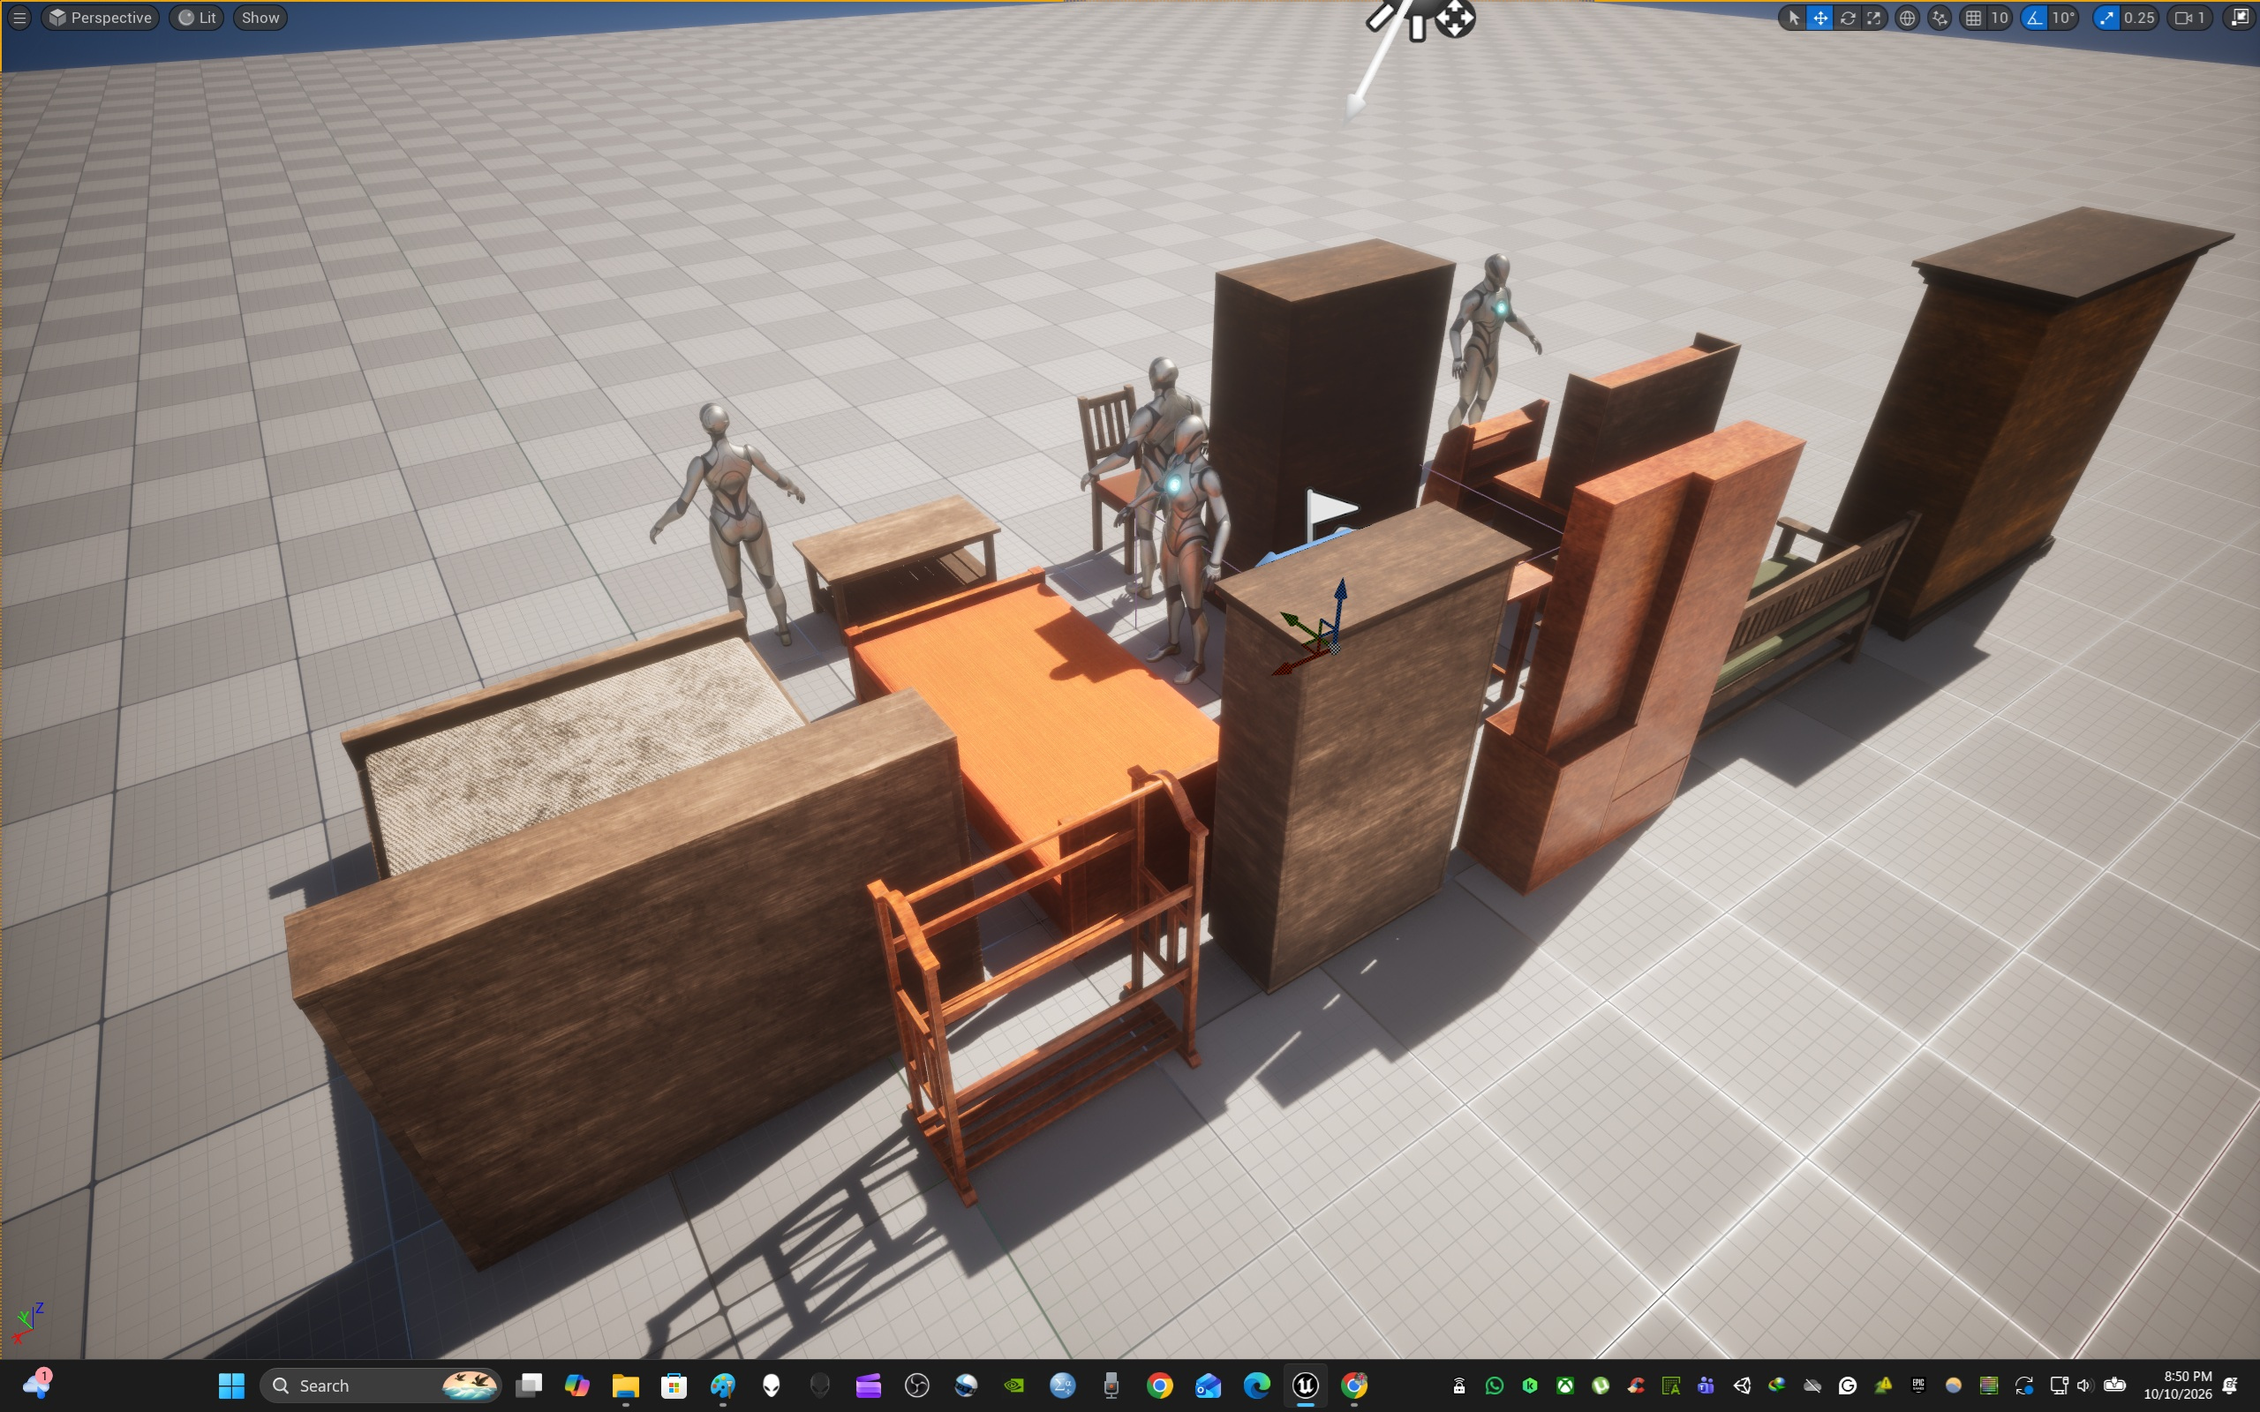Open Xbox tray icon
The image size is (2260, 1412).
[1565, 1385]
